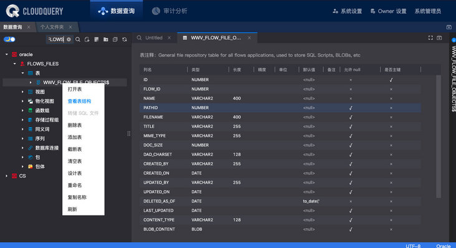
Task: Select the FILENAME row in the table
Action: point(280,117)
